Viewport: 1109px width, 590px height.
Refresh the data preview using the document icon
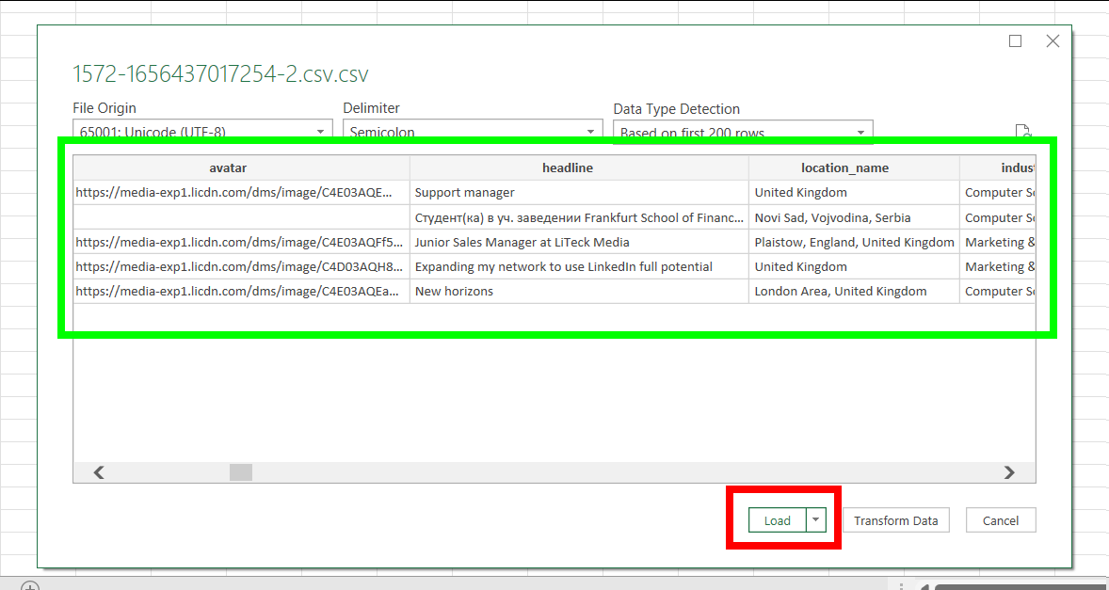[x=1023, y=132]
